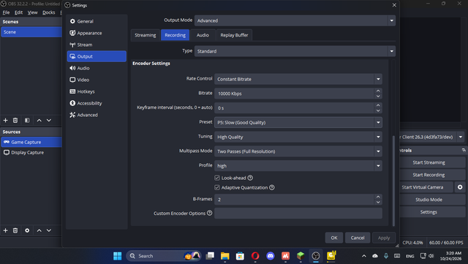Click the Adaptive Quantization help icon
Image resolution: width=468 pixels, height=264 pixels.
pyautogui.click(x=272, y=187)
